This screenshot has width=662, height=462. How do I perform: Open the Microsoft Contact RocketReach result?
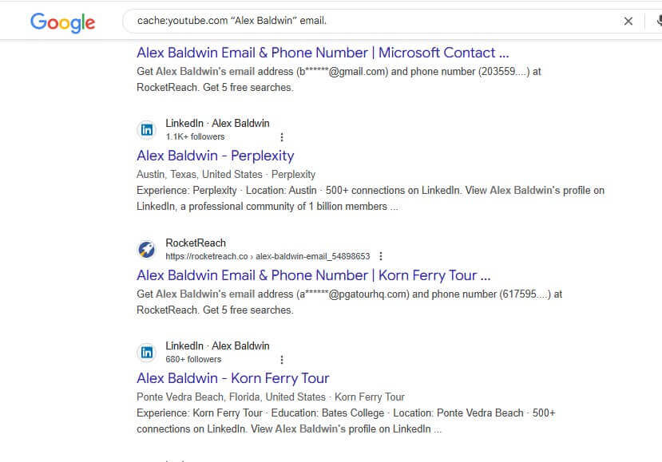pos(323,53)
